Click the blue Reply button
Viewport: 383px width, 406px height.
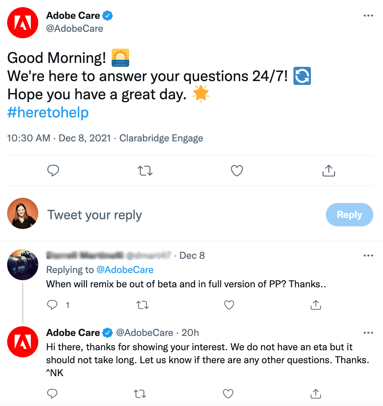pyautogui.click(x=349, y=215)
